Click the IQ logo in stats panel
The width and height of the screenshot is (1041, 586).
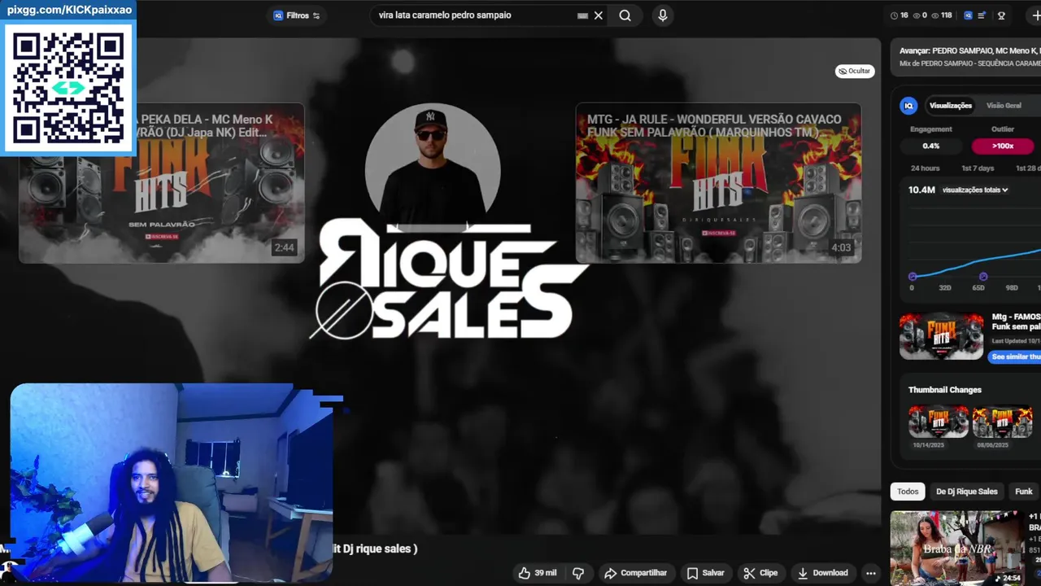[x=909, y=106]
